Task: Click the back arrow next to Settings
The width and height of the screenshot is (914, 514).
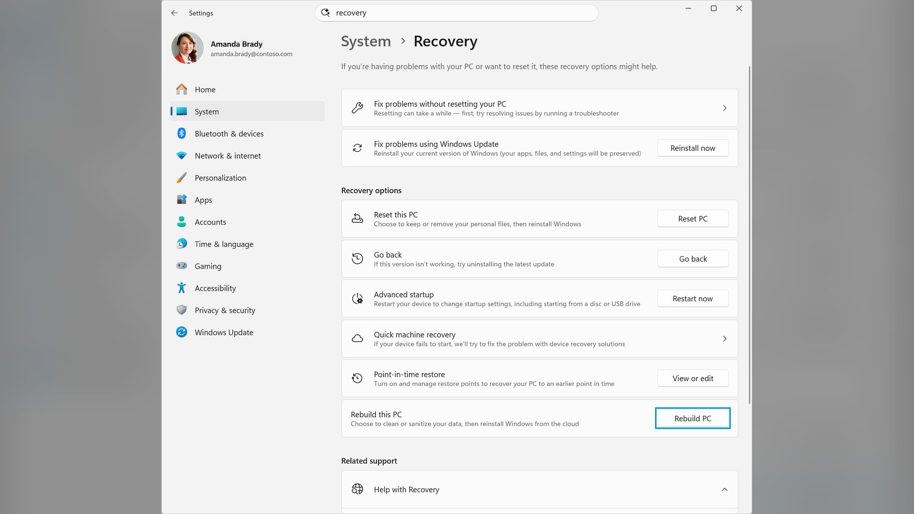Action: click(x=175, y=13)
